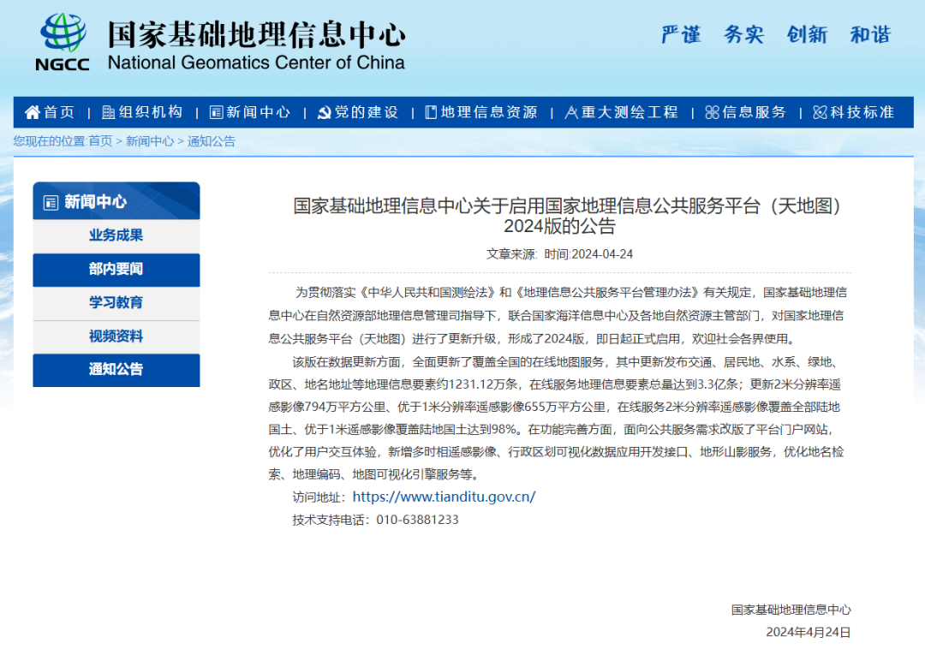
Task: Click the home icon beside 首页
Action: point(33,112)
